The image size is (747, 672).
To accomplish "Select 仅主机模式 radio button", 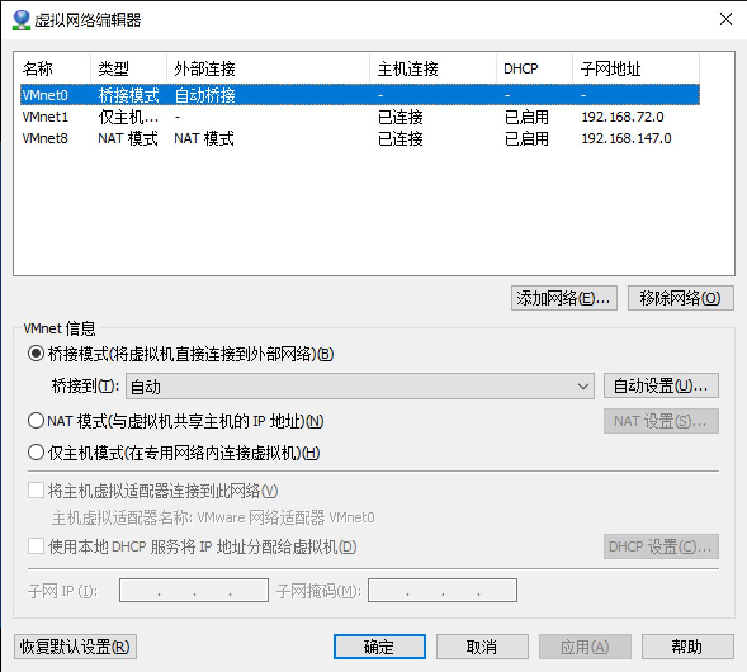I will click(36, 452).
